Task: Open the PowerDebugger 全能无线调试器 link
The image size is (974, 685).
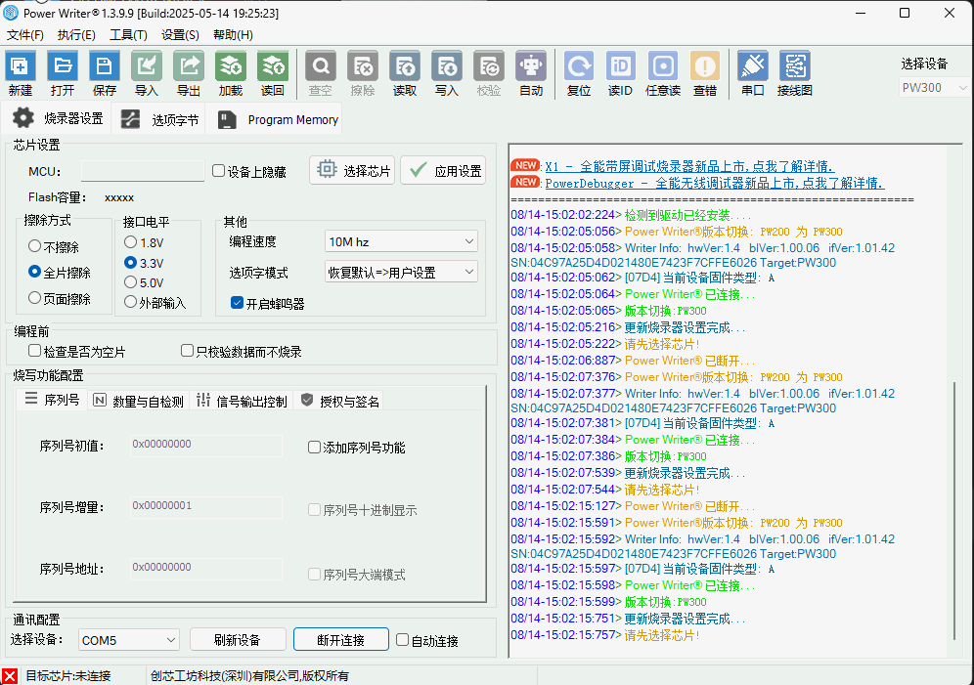Action: (x=714, y=183)
